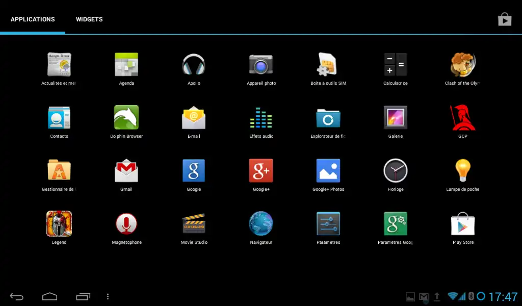
Task: Launch Gmail
Action: (x=126, y=170)
